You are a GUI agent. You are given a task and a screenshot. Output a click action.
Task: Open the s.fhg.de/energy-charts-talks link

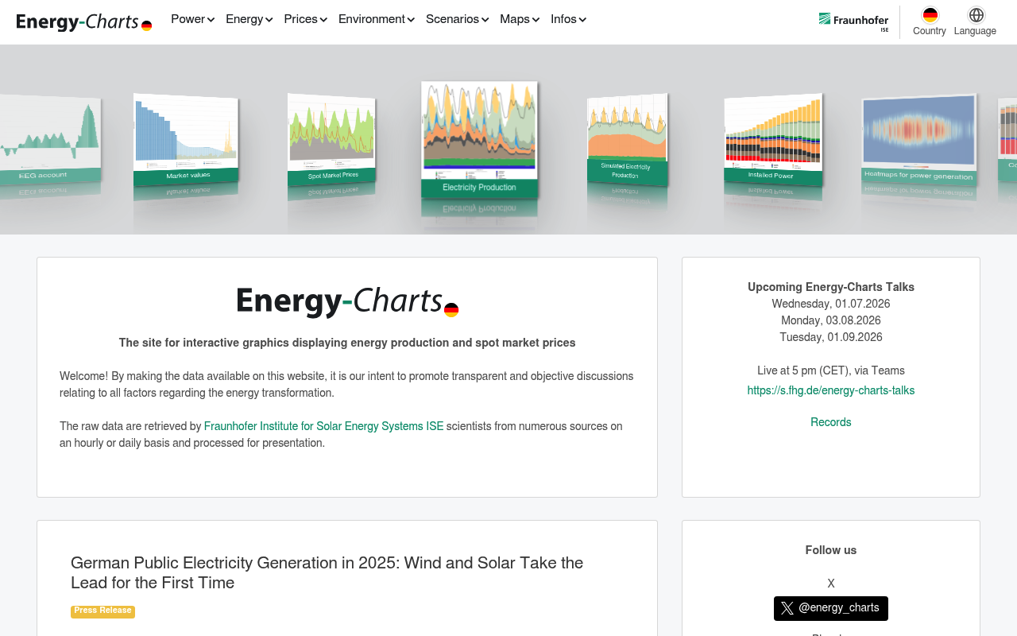[831, 390]
